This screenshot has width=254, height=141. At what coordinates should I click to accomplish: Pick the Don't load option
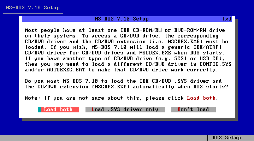[194, 110]
